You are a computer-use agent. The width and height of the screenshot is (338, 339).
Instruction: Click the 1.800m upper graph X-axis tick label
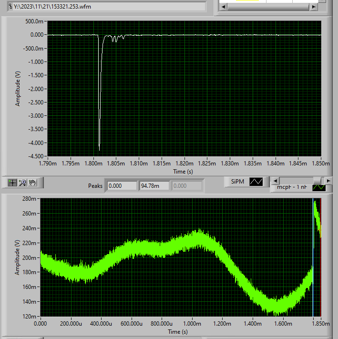(x=93, y=164)
